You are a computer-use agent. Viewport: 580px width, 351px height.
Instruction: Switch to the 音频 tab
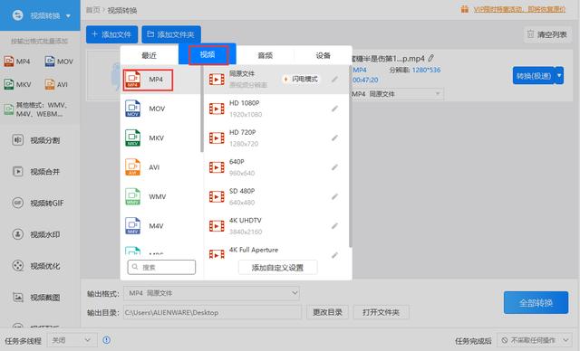[x=266, y=55]
